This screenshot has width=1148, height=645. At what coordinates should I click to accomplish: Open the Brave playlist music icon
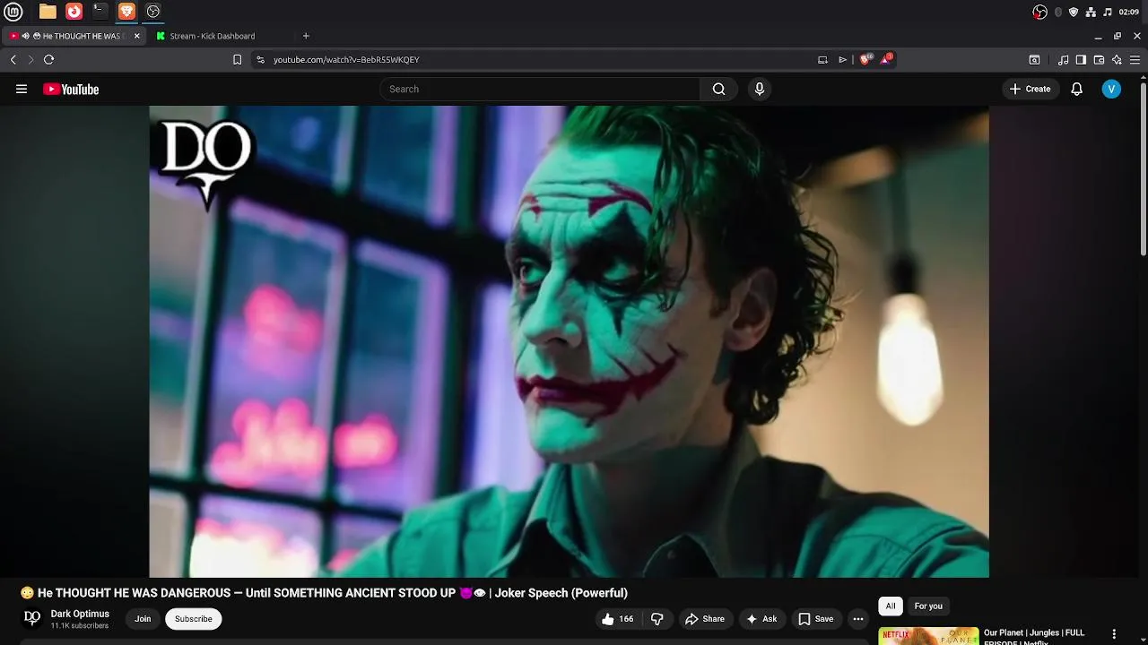click(x=1064, y=59)
